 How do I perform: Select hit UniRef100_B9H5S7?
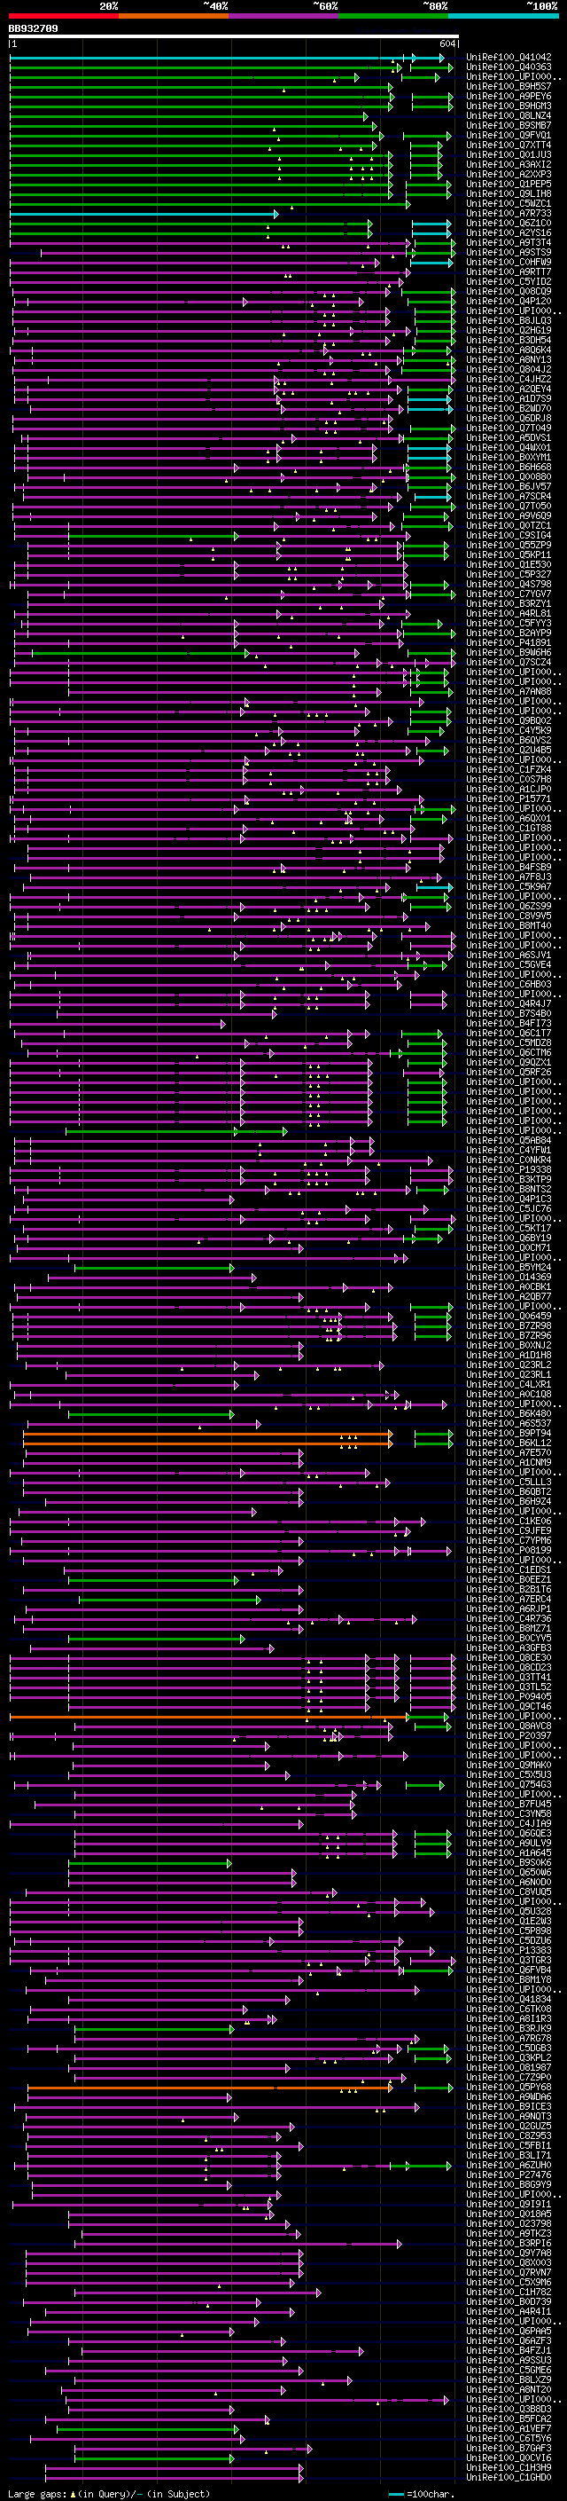pos(509,86)
